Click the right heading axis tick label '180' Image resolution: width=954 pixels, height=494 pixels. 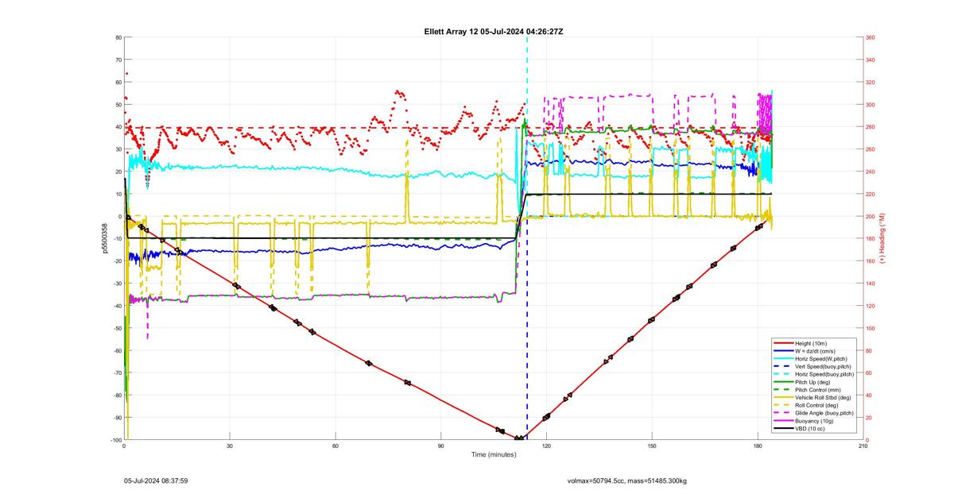[x=871, y=239]
